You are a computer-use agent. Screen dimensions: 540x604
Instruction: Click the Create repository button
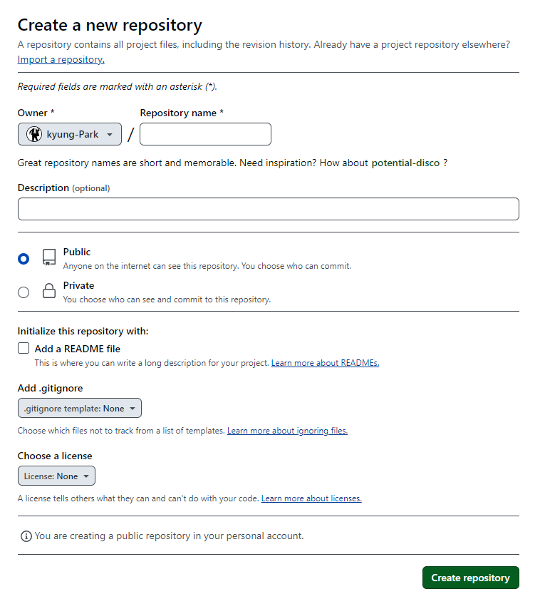click(470, 578)
